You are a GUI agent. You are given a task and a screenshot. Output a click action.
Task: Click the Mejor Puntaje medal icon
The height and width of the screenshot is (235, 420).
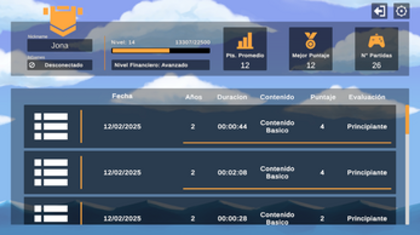pyautogui.click(x=311, y=40)
